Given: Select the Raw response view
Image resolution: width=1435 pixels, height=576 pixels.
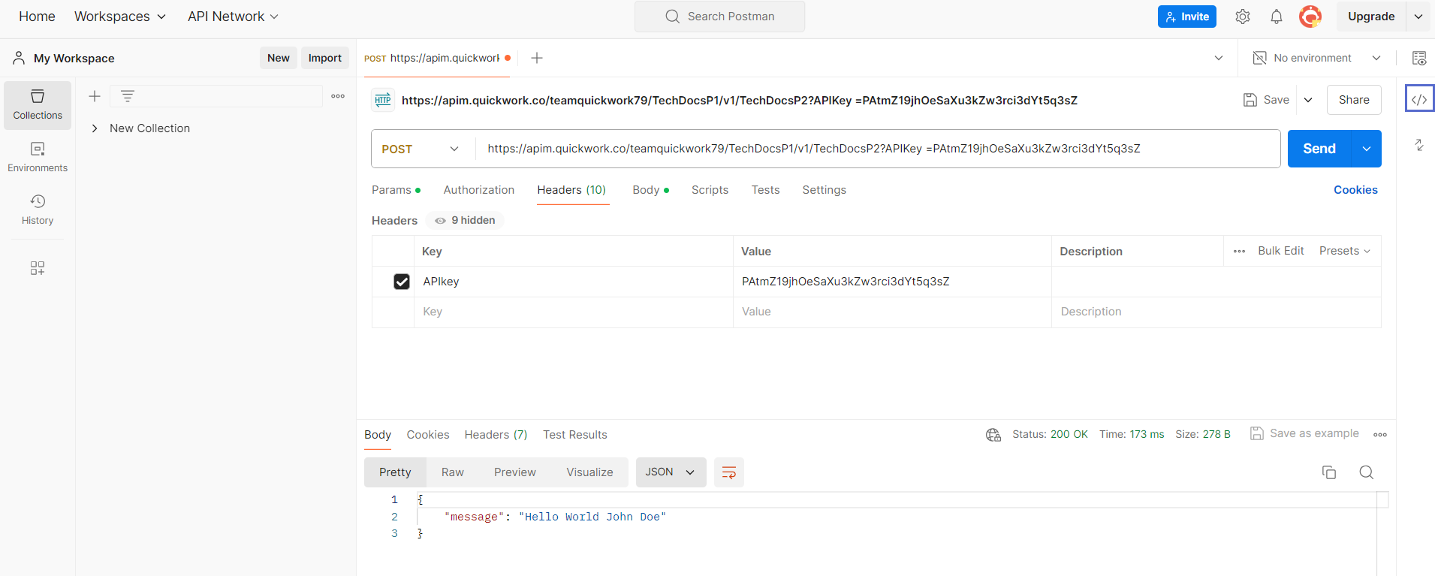Looking at the screenshot, I should (x=453, y=472).
